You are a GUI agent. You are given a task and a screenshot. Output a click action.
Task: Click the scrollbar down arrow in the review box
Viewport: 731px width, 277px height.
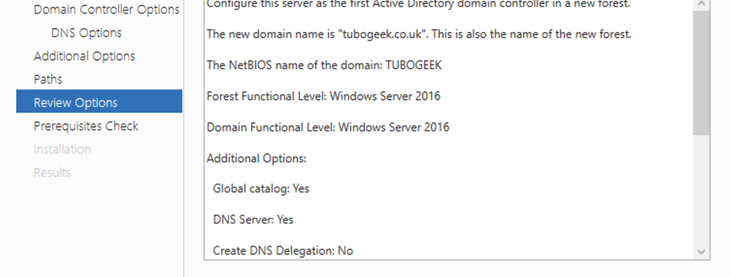click(702, 251)
